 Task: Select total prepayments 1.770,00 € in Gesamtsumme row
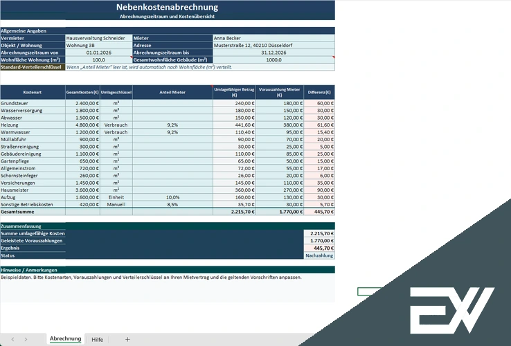pos(280,212)
